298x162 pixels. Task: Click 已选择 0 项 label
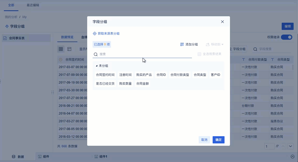[x=102, y=44]
